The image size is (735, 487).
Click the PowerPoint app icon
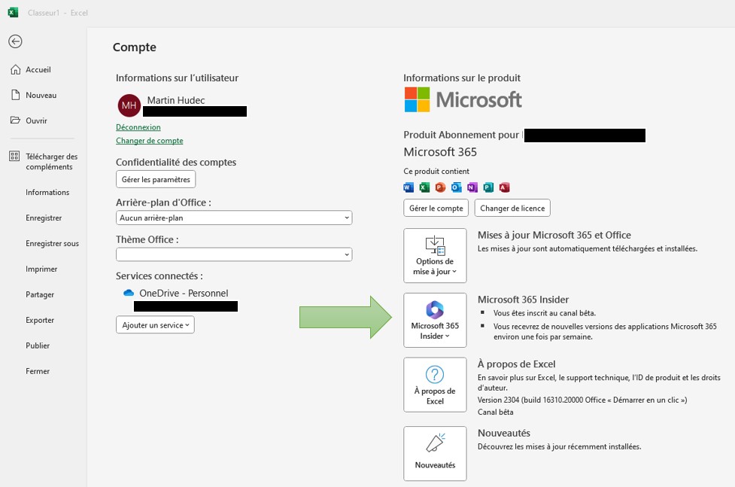coord(440,187)
